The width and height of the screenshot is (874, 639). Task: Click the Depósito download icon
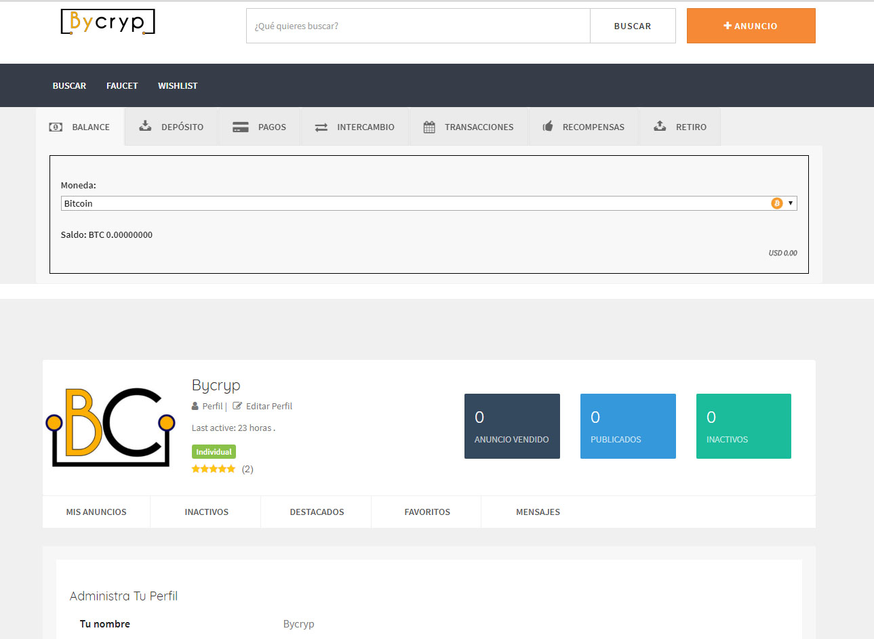tap(145, 126)
